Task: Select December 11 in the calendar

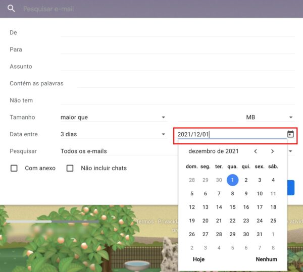Action: point(273,193)
